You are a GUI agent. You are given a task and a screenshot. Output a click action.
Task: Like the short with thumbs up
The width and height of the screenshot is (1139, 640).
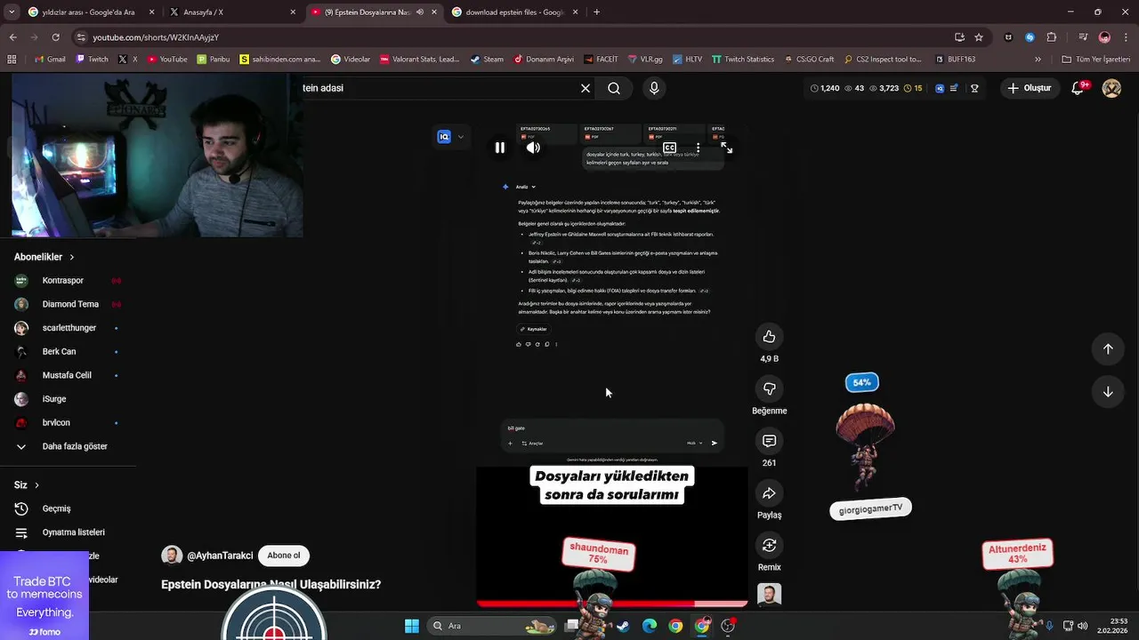(x=769, y=336)
